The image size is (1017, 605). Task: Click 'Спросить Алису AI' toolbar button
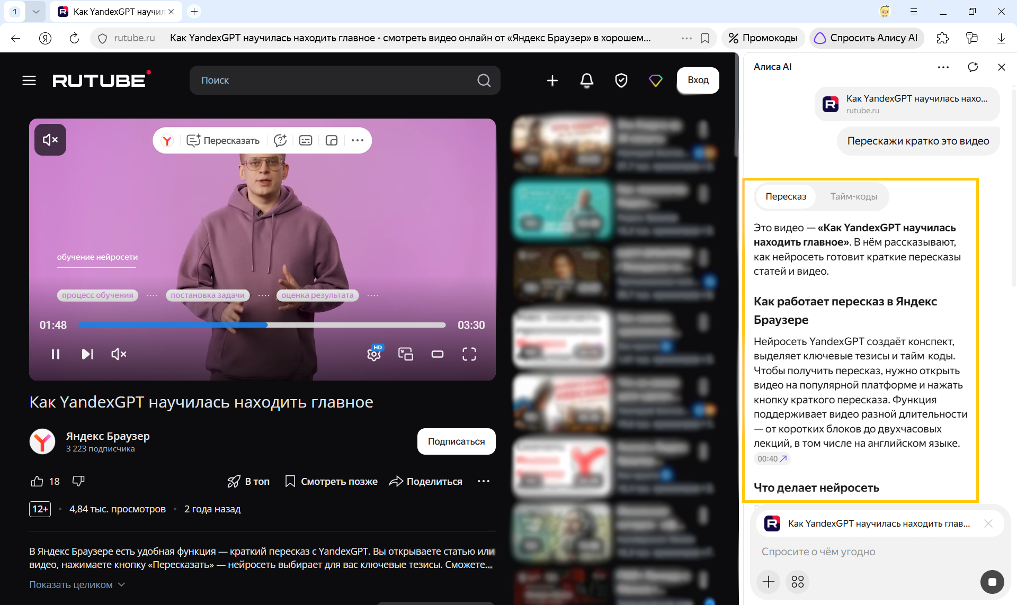867,38
